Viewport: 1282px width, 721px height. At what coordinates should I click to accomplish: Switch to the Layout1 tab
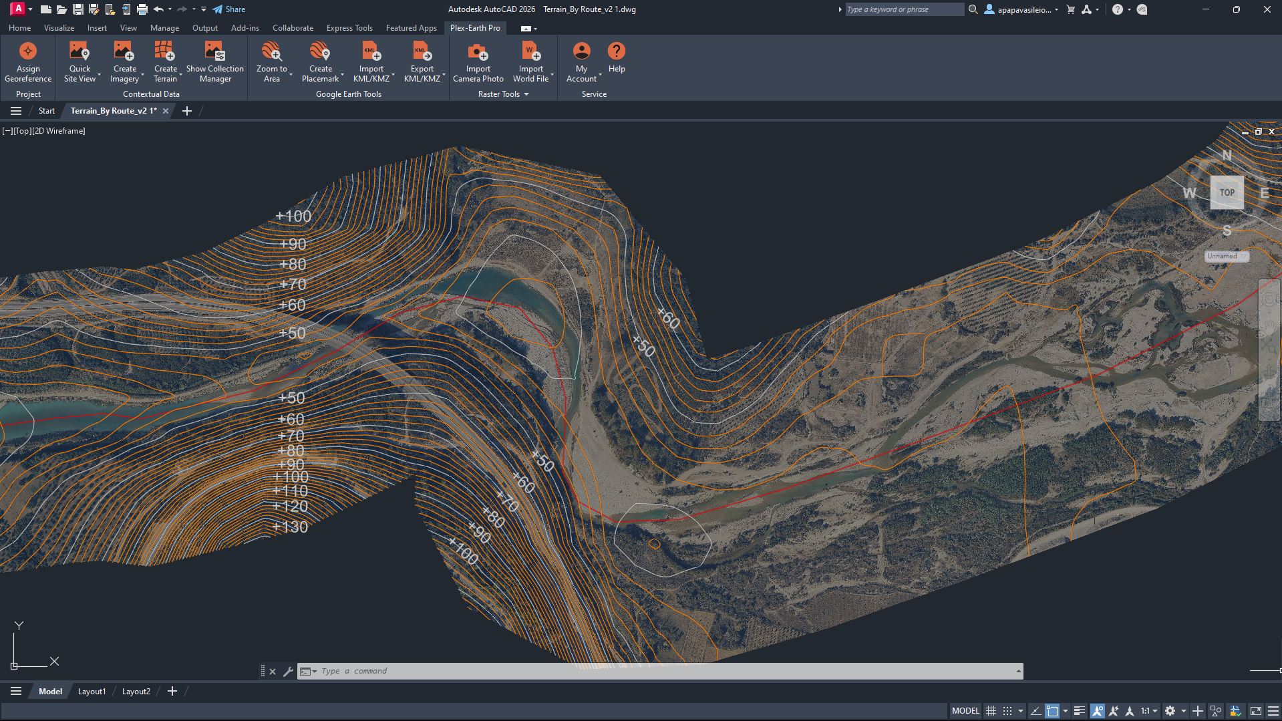[x=92, y=692]
